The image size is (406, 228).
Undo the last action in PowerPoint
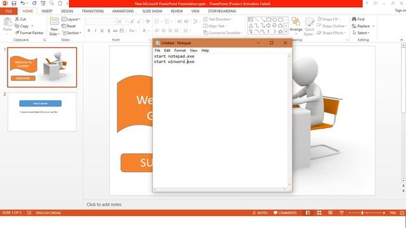[23, 3]
